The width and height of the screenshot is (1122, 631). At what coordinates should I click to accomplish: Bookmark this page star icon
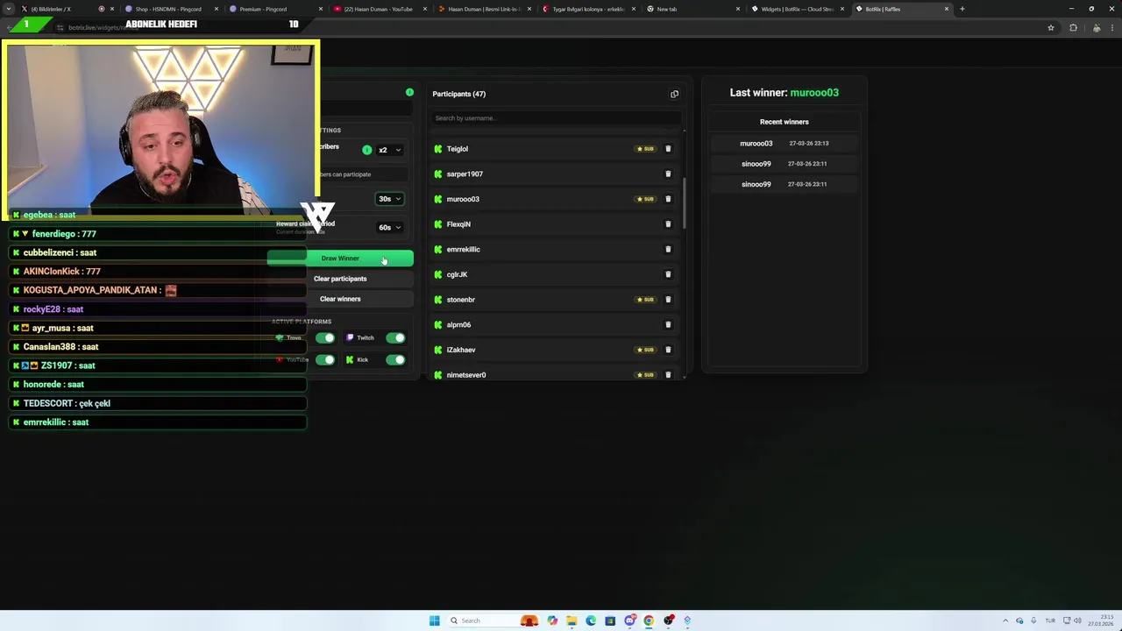[1051, 28]
